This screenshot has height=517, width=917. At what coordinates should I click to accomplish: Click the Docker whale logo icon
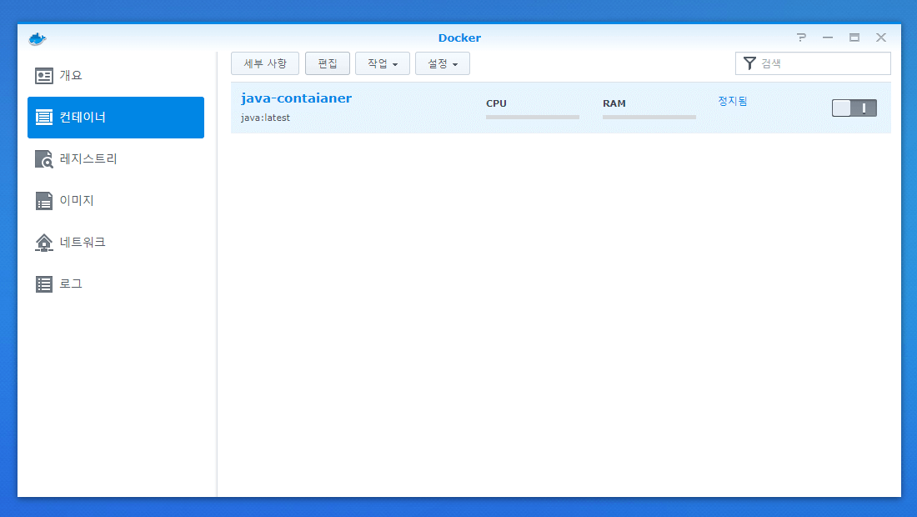[x=38, y=38]
